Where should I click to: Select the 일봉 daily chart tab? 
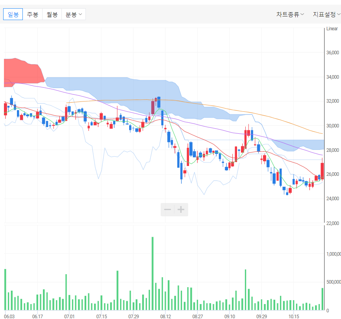[13, 14]
